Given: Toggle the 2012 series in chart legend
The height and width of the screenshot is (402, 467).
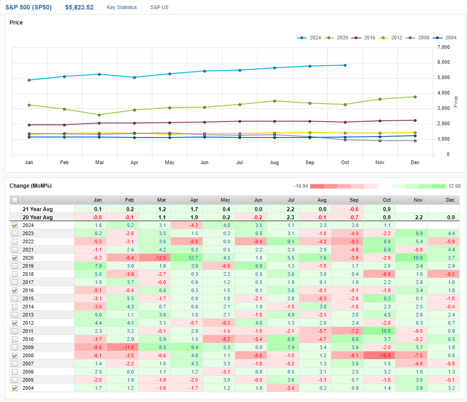Looking at the screenshot, I should (390, 38).
